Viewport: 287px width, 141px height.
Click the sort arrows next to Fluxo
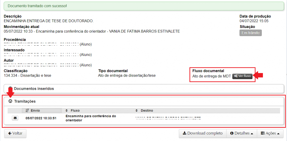coord(67,111)
